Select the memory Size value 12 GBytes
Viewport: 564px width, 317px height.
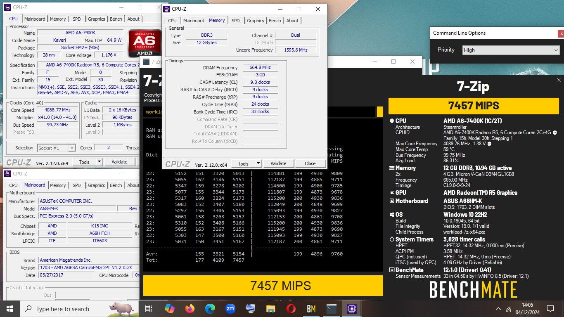pyautogui.click(x=206, y=43)
